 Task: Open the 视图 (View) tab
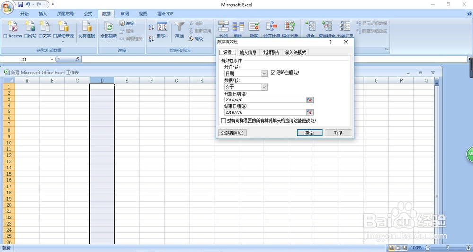pos(143,14)
